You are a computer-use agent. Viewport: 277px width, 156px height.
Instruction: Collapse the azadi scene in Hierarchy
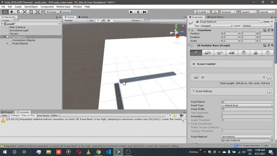pyautogui.click(x=2, y=24)
